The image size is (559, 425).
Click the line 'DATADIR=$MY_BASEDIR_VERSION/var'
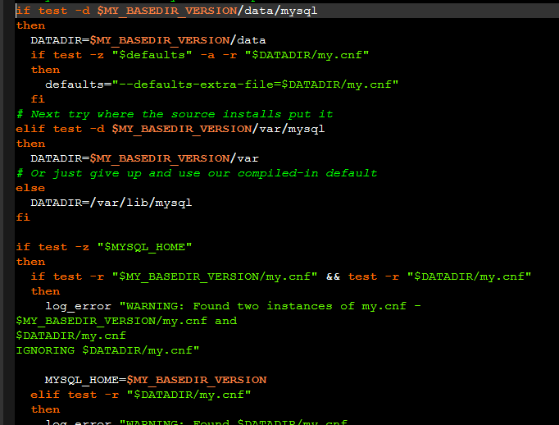pyautogui.click(x=144, y=158)
